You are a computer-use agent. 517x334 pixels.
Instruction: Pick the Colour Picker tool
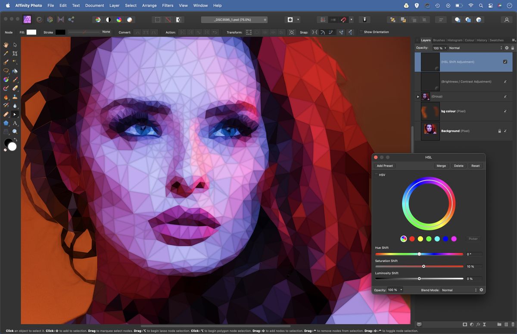pyautogui.click(x=6, y=53)
